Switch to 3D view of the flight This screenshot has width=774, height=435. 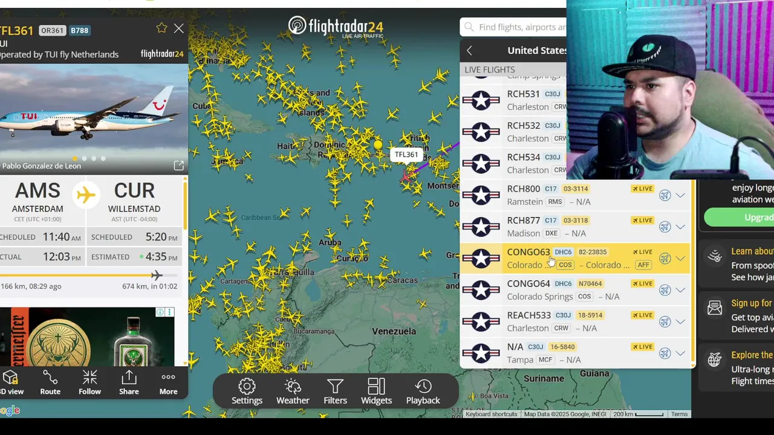pos(11,383)
